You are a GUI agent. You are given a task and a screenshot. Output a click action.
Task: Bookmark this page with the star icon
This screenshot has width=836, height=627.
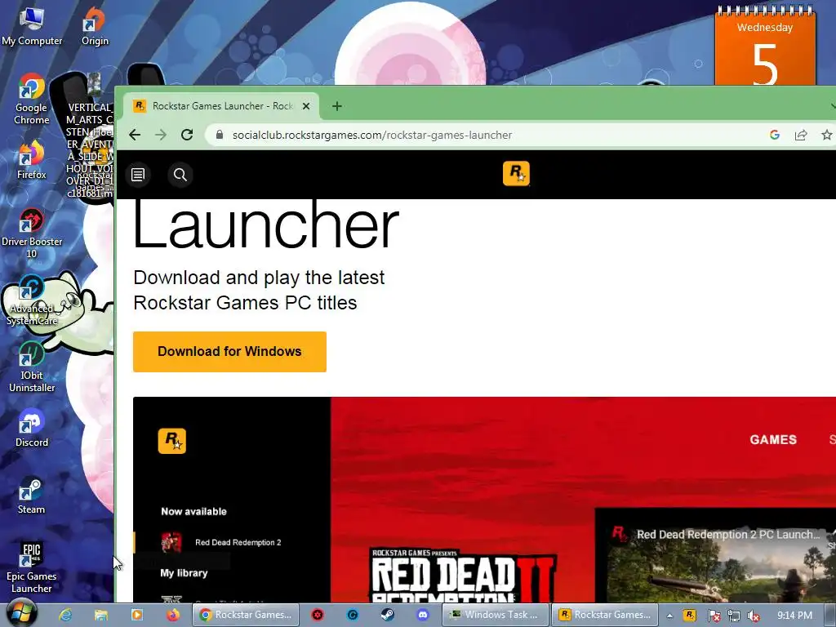pos(826,135)
